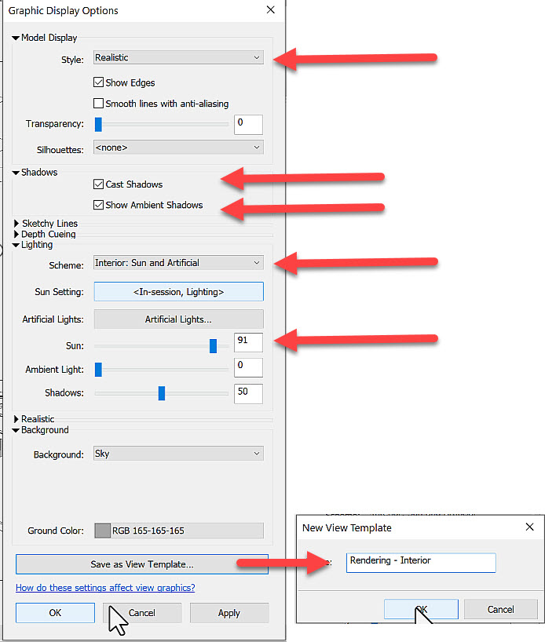This screenshot has width=545, height=642.
Task: Toggle the Show Edges checkbox
Action: click(x=99, y=82)
